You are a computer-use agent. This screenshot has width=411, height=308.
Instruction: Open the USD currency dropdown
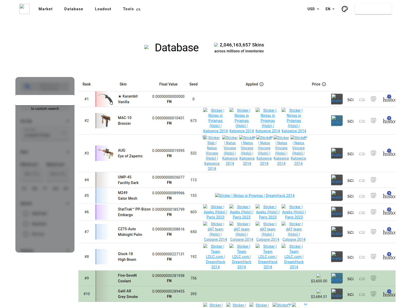pos(313,9)
